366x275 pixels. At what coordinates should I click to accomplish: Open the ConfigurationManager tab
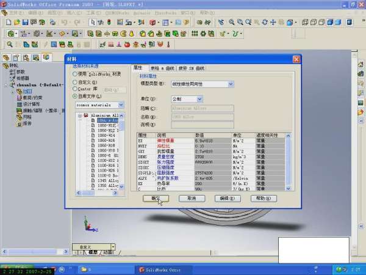(x=26, y=57)
